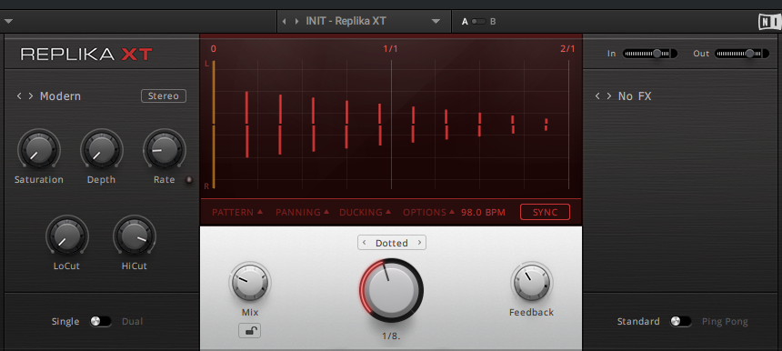Click the first delay tap bar in display
The image size is (782, 351).
tap(246, 125)
